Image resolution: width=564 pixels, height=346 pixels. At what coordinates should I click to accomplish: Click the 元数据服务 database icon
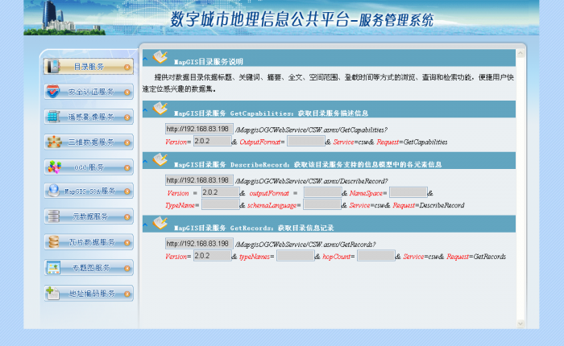tap(53, 216)
